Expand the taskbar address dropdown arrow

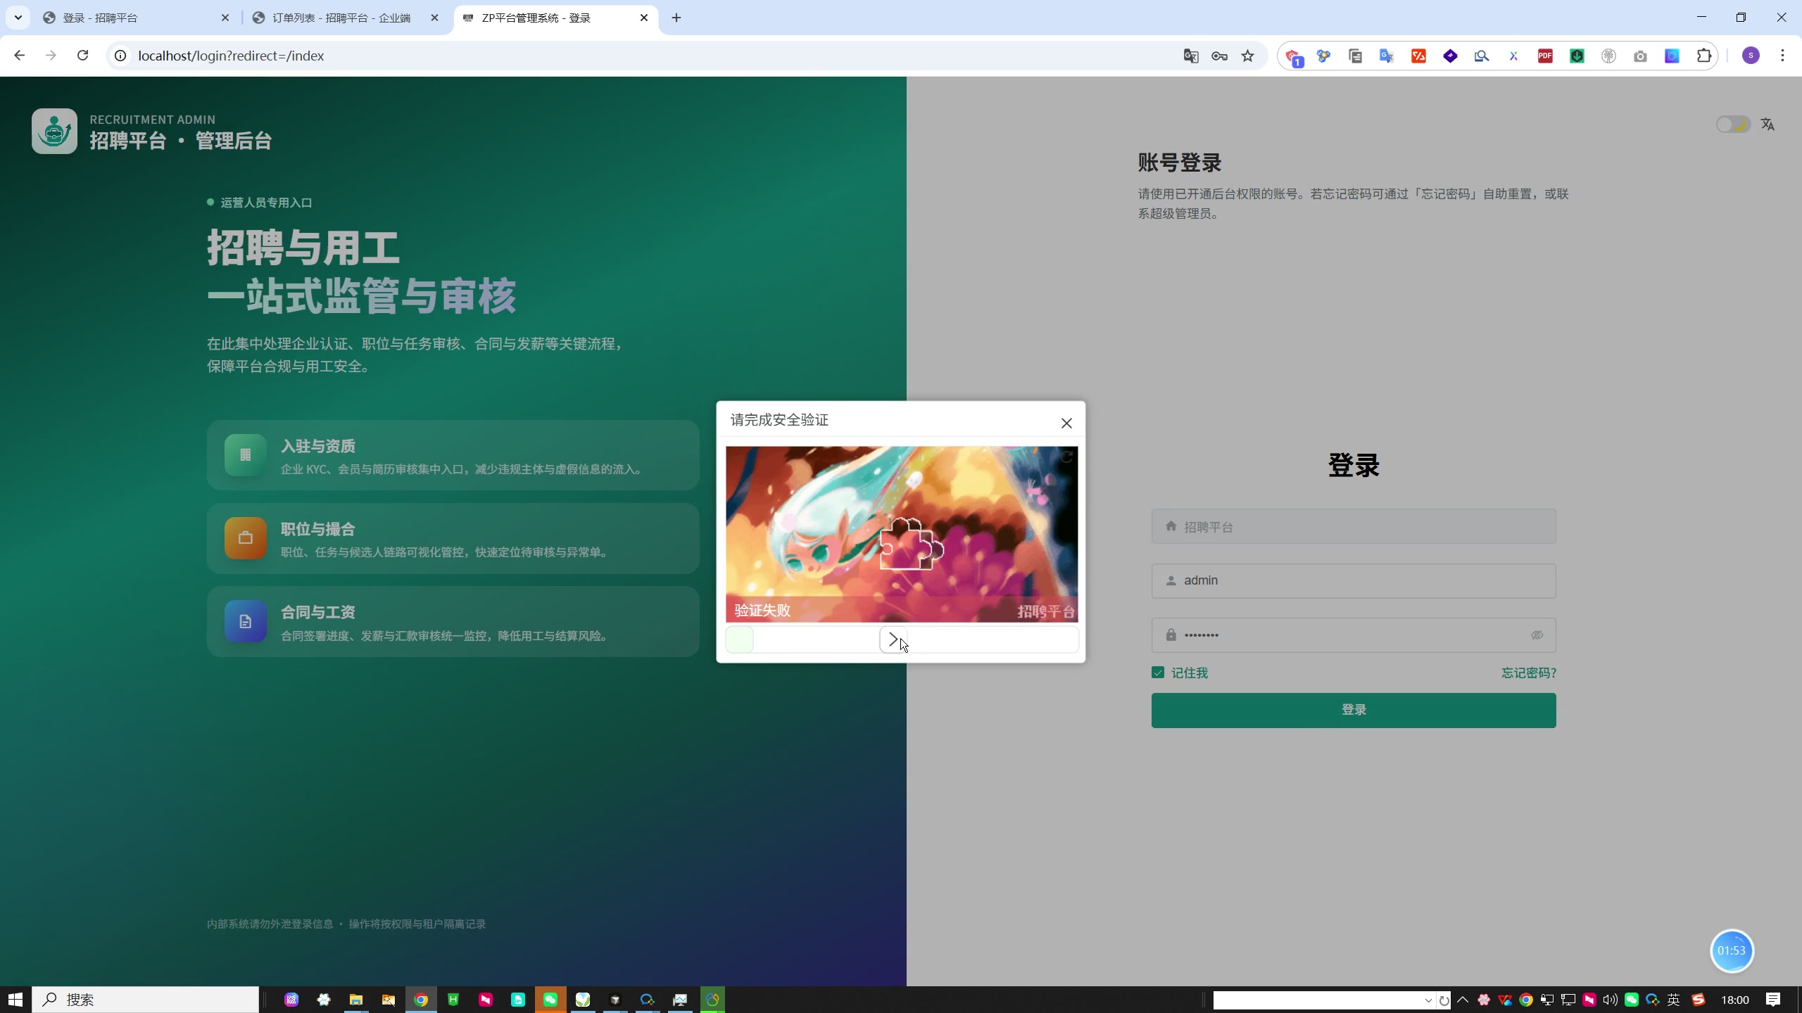(1428, 1000)
